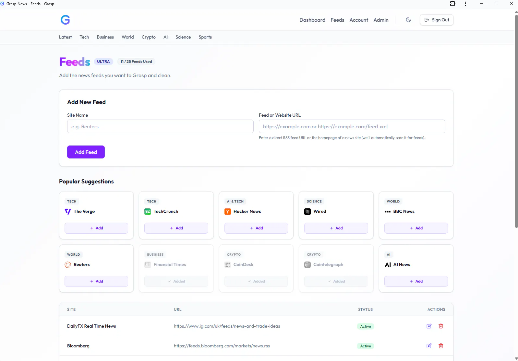Click Added button under CoinDesk
This screenshot has width=518, height=361.
click(x=256, y=281)
